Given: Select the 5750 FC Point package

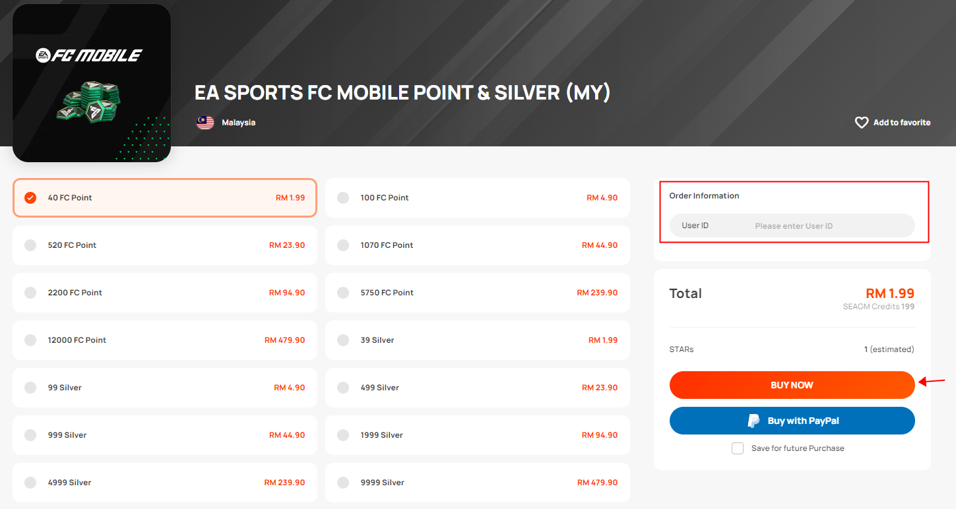Looking at the screenshot, I should click(x=478, y=293).
